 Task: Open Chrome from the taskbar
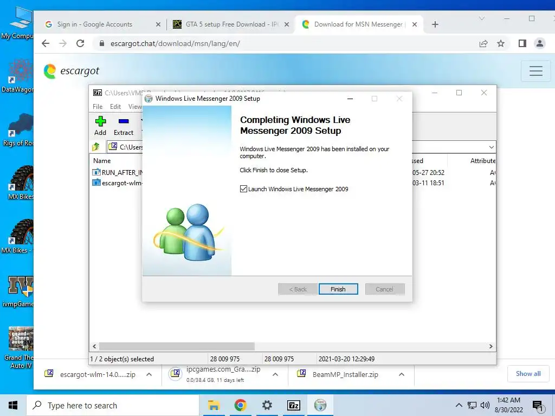240,405
